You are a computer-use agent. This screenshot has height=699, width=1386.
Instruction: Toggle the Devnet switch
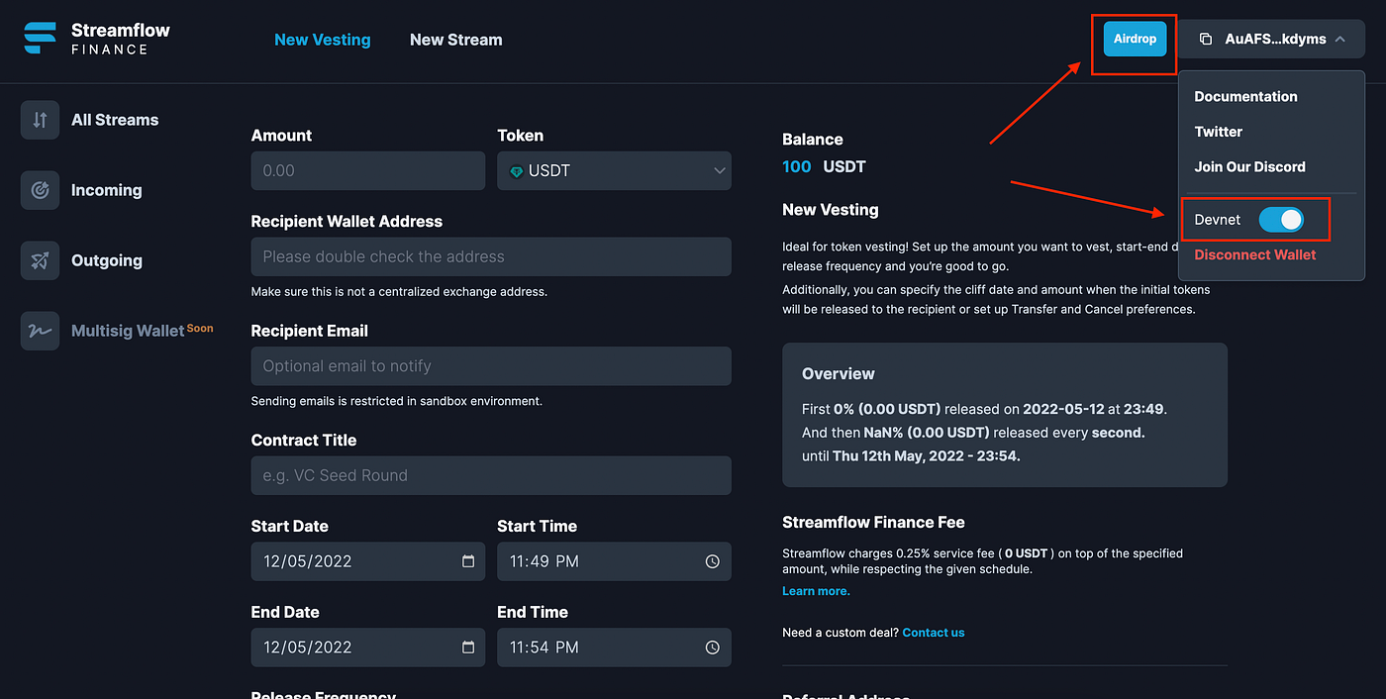tap(1281, 220)
